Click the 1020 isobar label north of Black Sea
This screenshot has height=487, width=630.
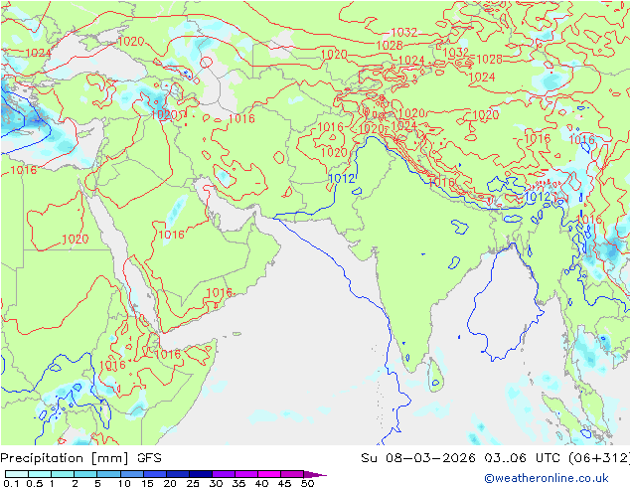(x=131, y=41)
